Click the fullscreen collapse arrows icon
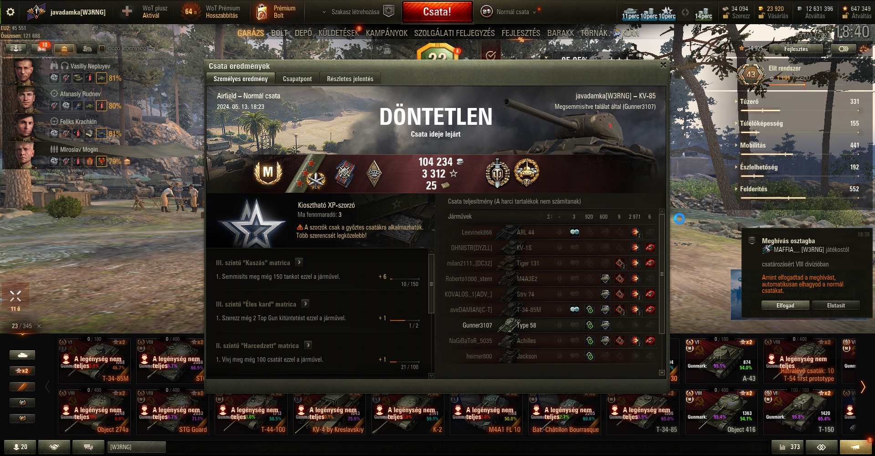The height and width of the screenshot is (456, 875). [x=15, y=296]
